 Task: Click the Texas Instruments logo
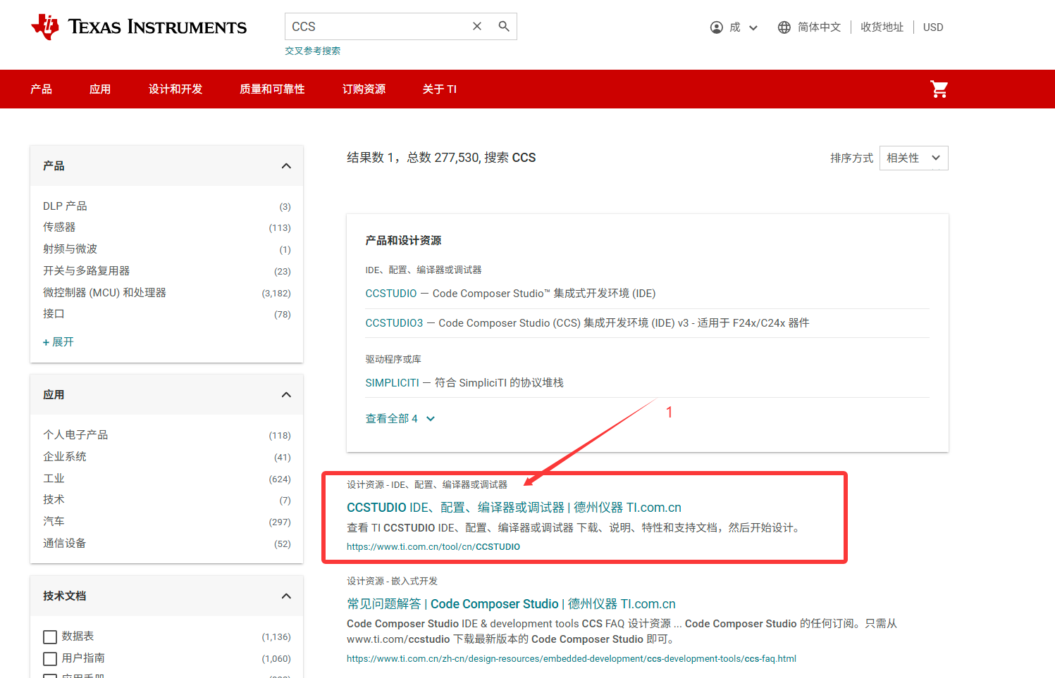[x=139, y=27]
